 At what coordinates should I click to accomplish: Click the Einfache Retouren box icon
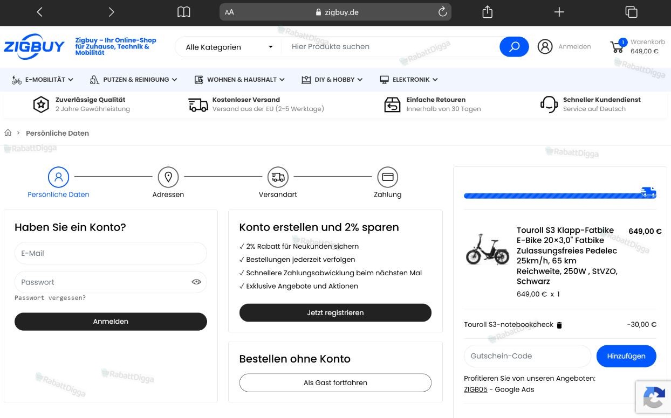tap(392, 104)
